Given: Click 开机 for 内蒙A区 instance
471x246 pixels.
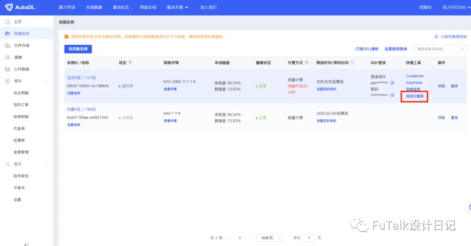Looking at the screenshot, I should click(441, 118).
